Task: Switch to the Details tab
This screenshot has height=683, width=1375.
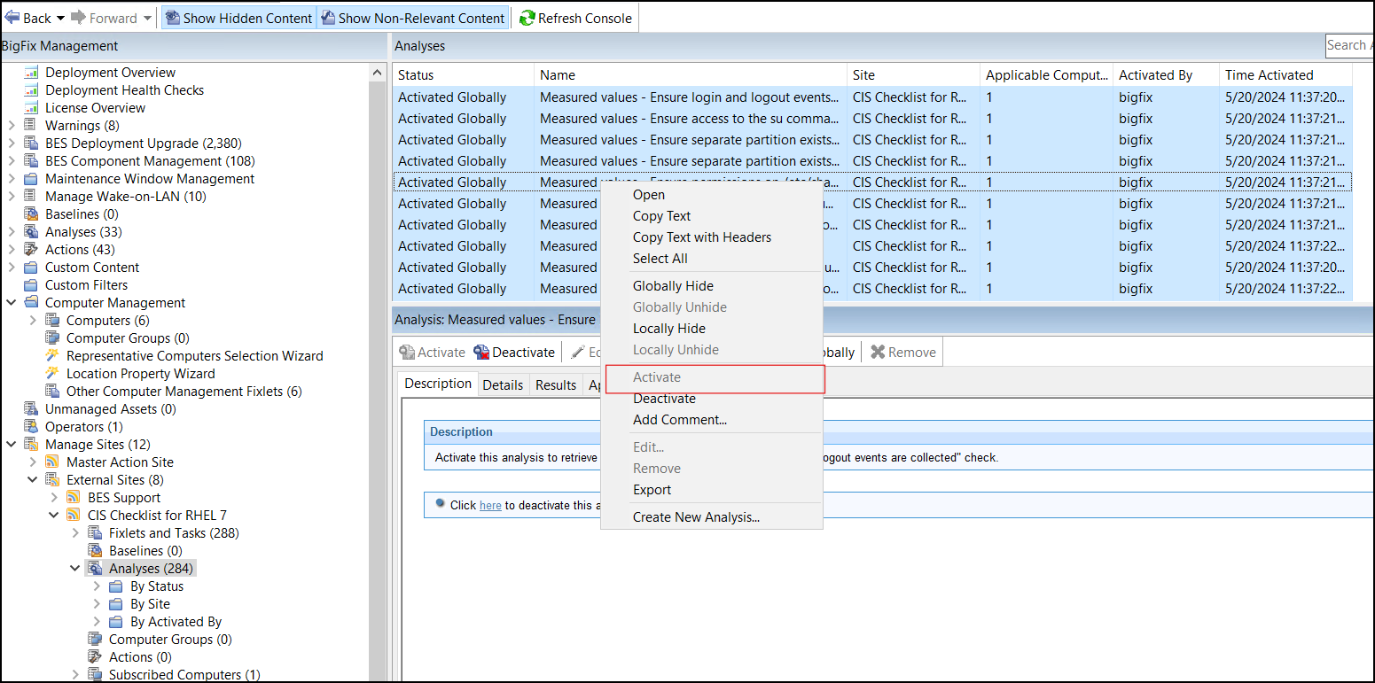Action: [x=503, y=384]
